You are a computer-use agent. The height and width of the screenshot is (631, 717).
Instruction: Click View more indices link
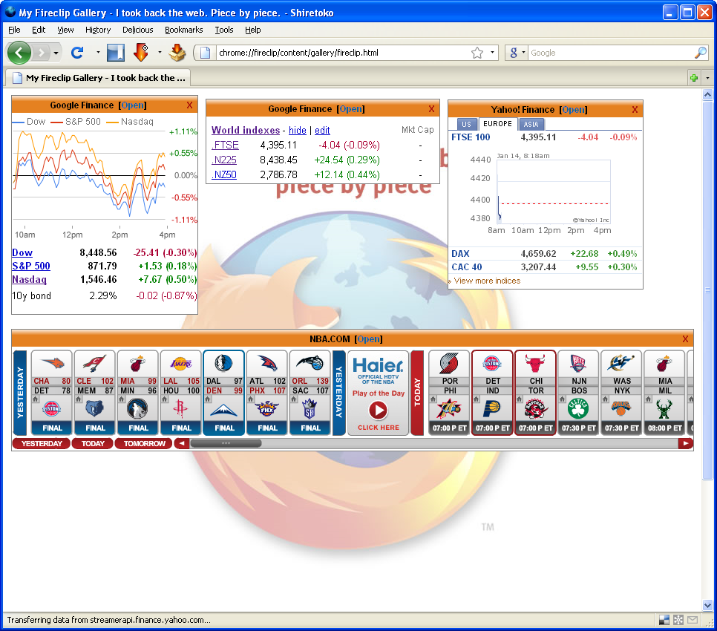click(487, 281)
